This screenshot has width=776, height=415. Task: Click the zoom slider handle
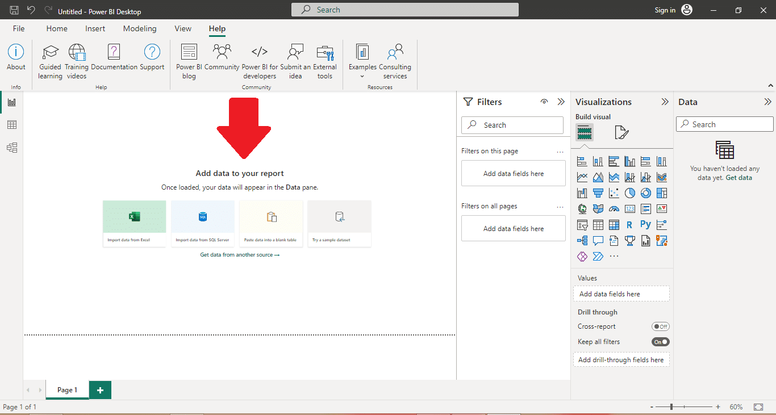[x=671, y=407]
